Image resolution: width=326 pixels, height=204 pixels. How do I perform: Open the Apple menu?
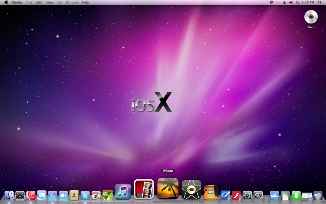pyautogui.click(x=6, y=2)
